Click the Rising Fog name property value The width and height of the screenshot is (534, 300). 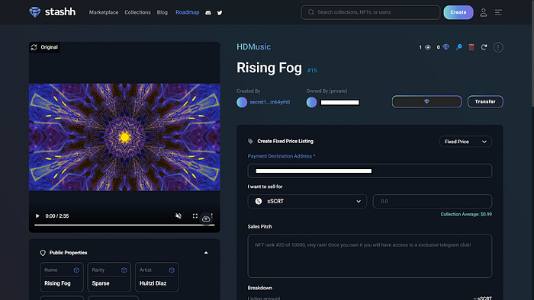point(57,283)
